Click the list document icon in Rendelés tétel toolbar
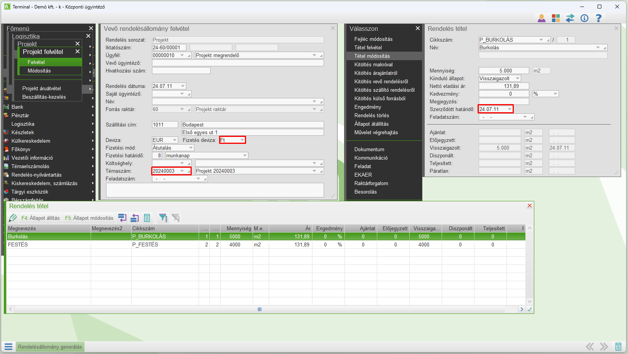Screen dimensions: 628x354 click(147, 218)
